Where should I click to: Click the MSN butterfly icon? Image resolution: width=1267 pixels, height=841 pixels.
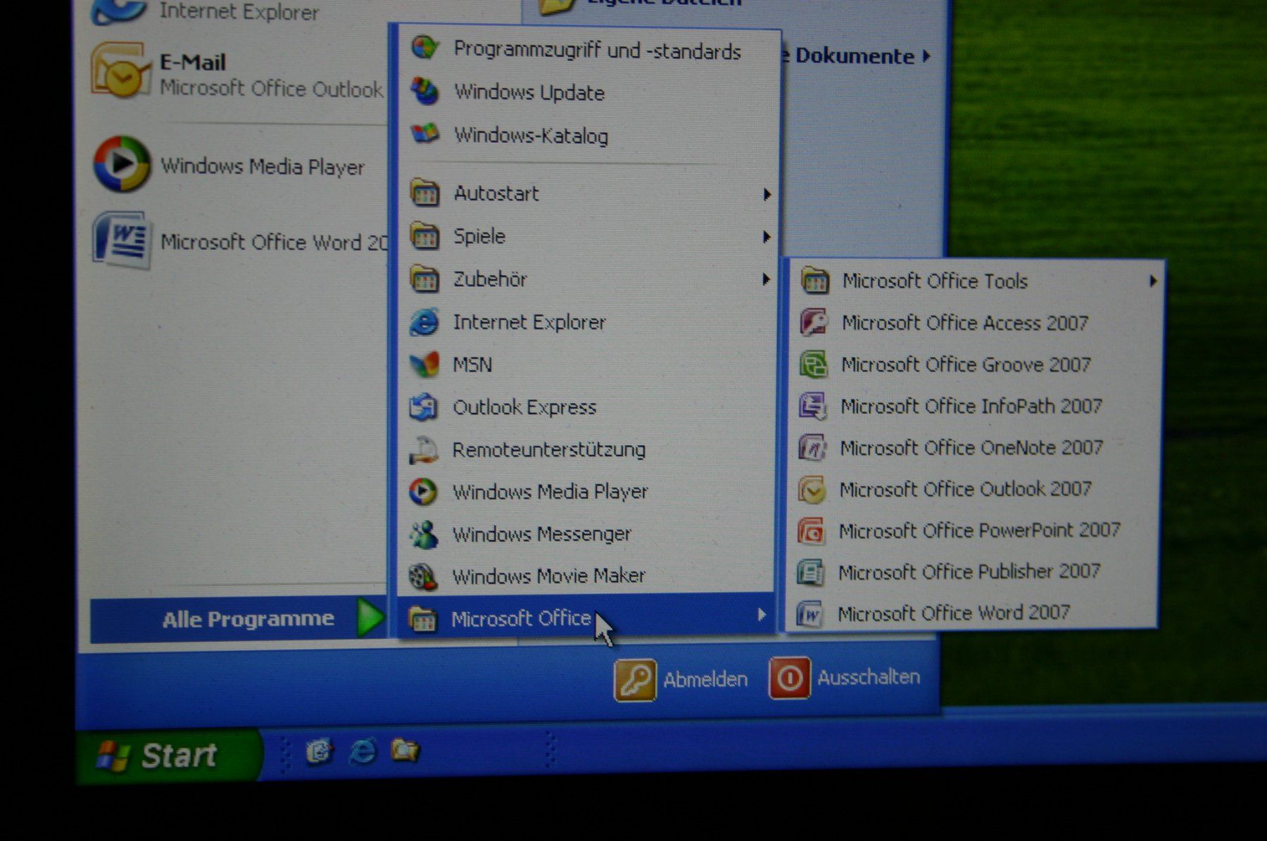pyautogui.click(x=424, y=365)
